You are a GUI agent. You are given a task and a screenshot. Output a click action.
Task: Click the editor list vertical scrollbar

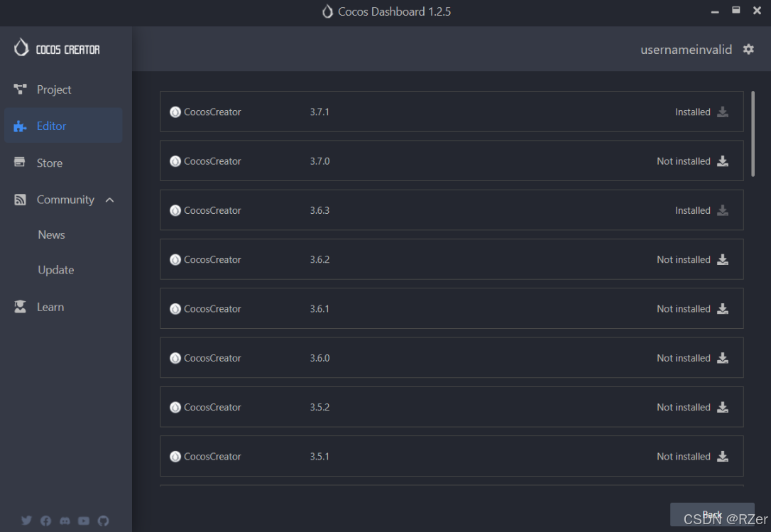(753, 134)
